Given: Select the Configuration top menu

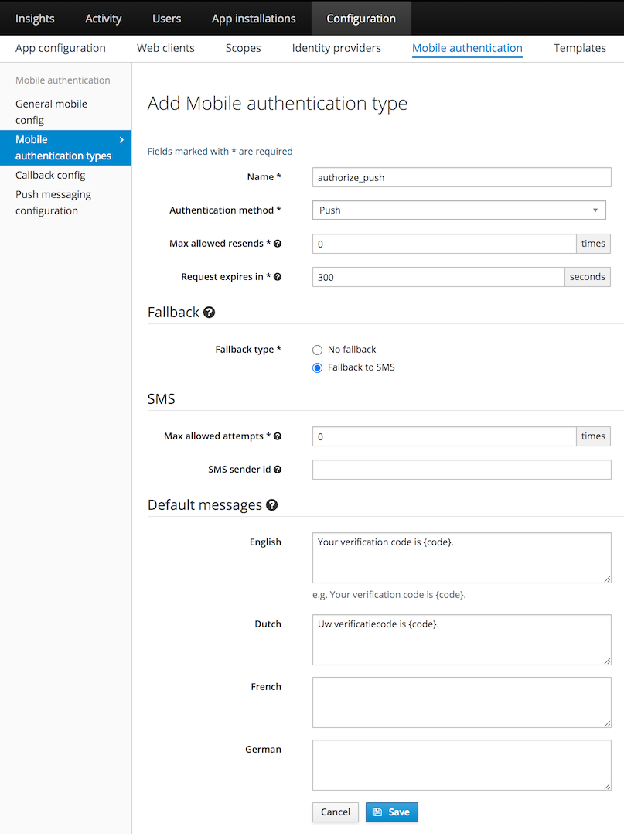Looking at the screenshot, I should [x=361, y=19].
